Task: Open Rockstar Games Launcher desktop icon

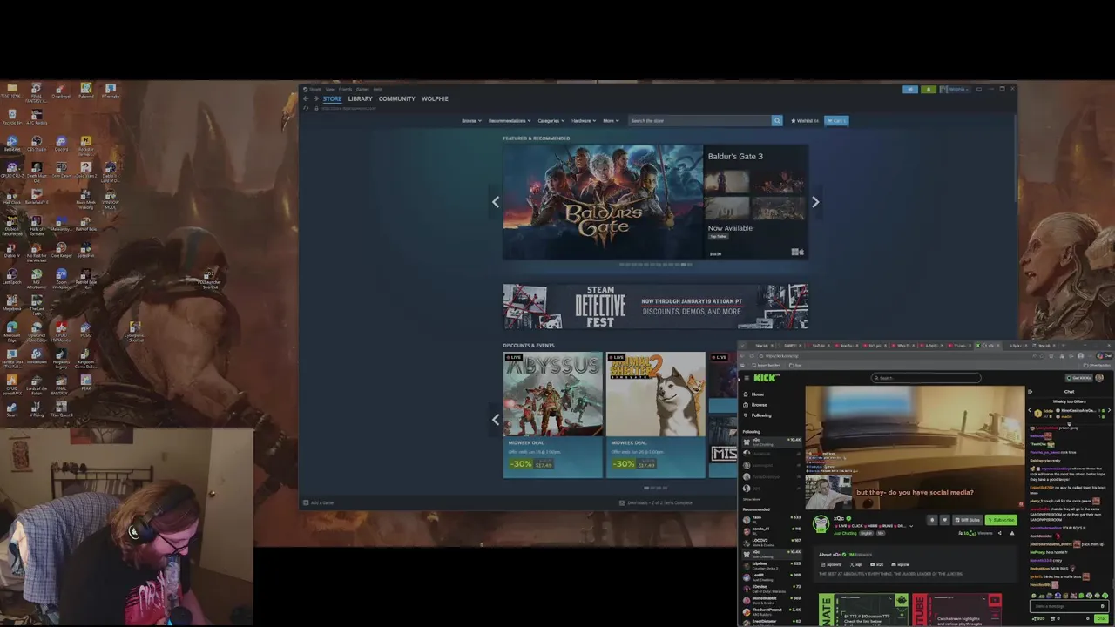Action: tap(86, 144)
